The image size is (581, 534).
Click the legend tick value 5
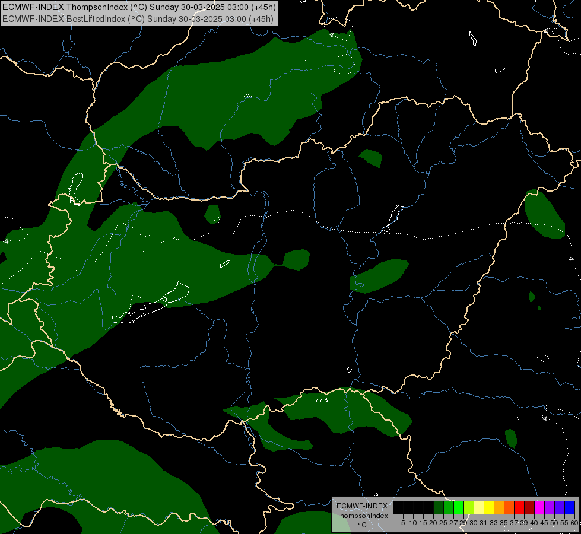click(x=403, y=523)
